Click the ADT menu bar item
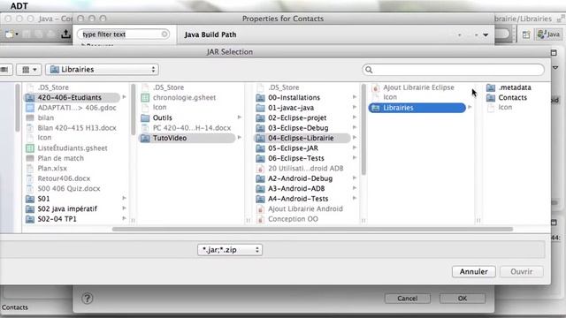The height and width of the screenshot is (318, 566). [x=19, y=6]
